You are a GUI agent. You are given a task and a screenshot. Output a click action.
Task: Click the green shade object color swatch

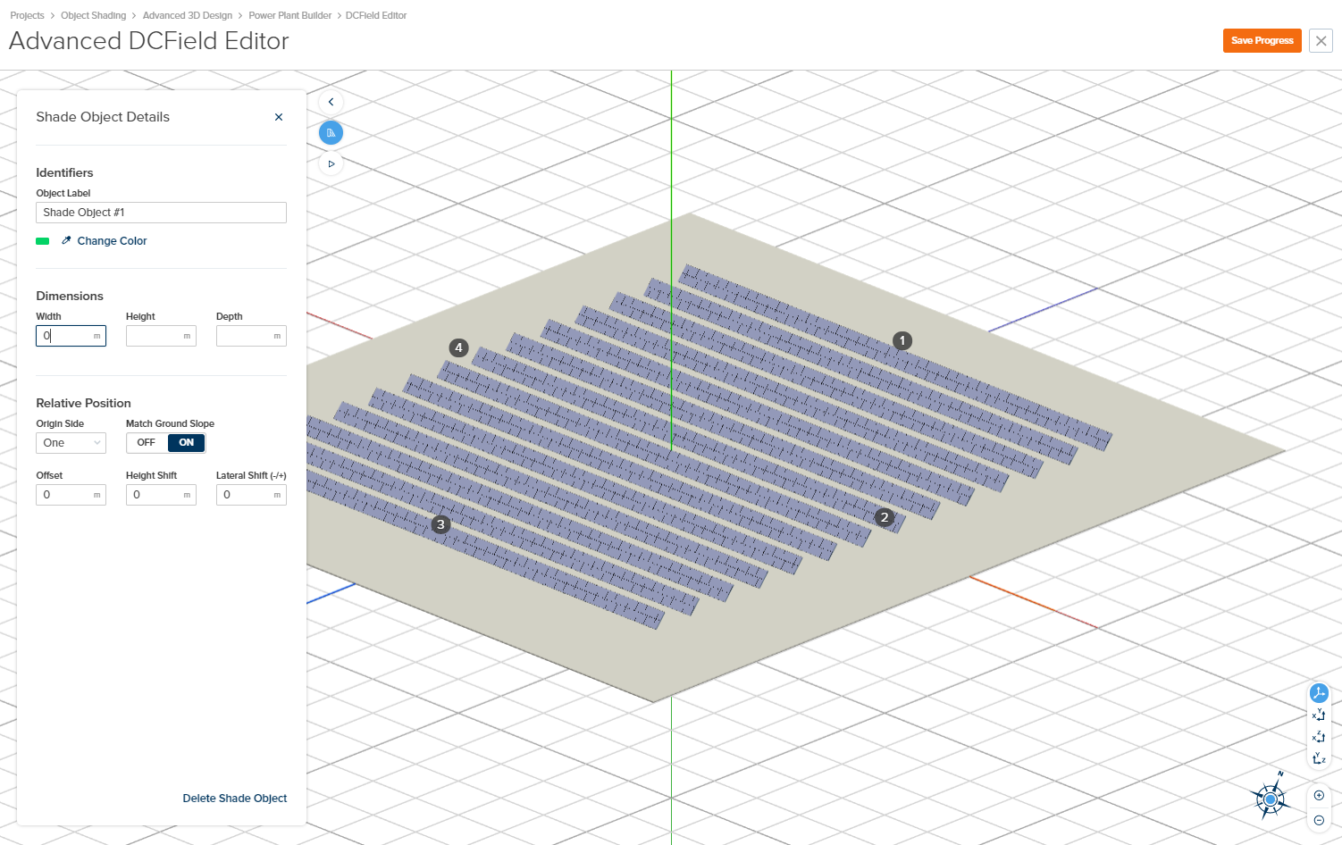[43, 241]
